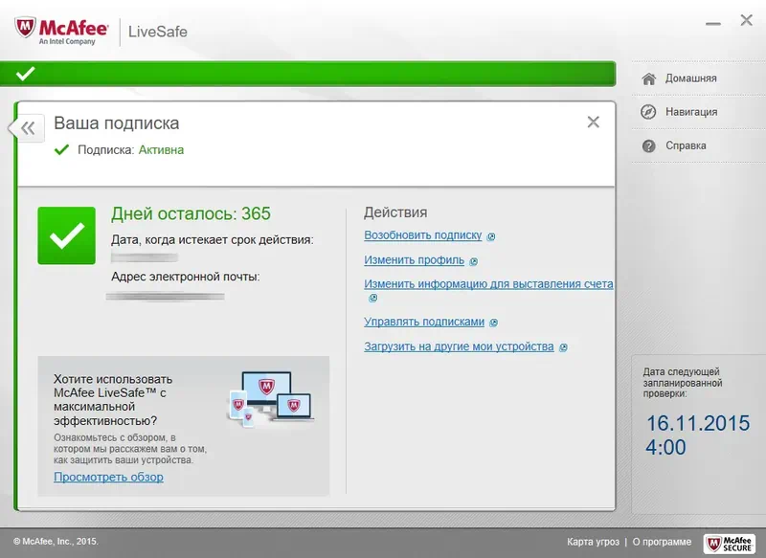Click external-link icon after Загрузить на другие устройства
The image size is (766, 558).
pos(563,347)
